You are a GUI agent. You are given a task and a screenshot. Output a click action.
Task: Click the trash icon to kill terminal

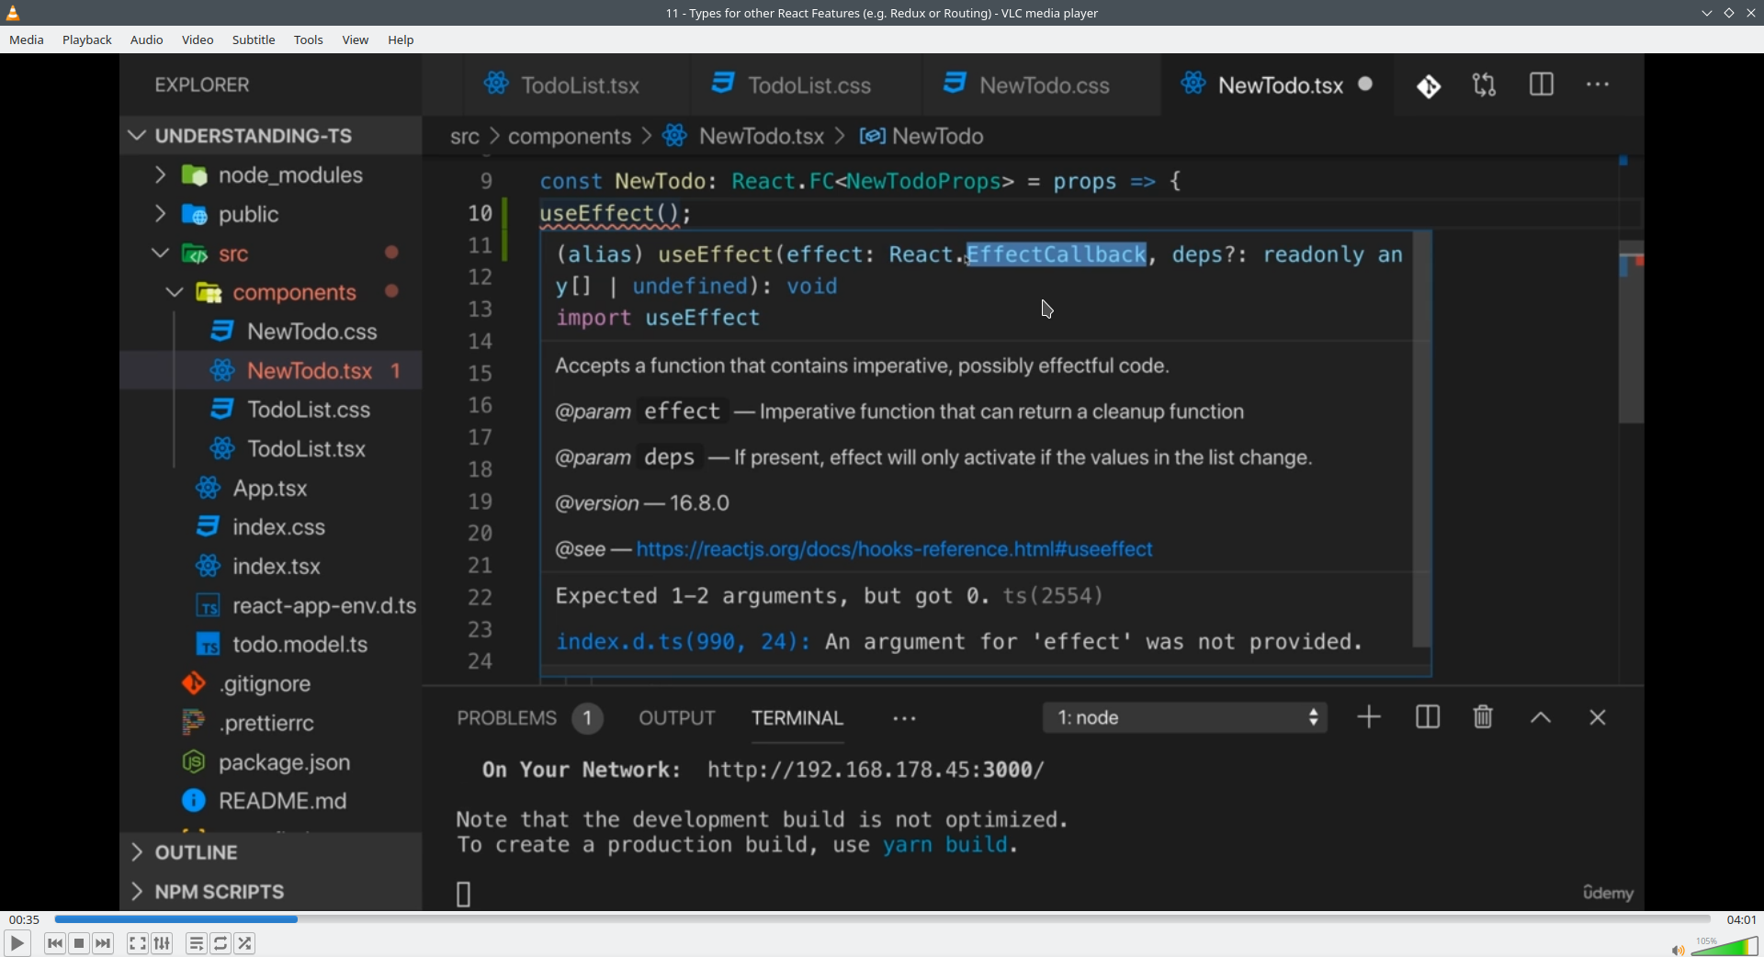(x=1483, y=717)
